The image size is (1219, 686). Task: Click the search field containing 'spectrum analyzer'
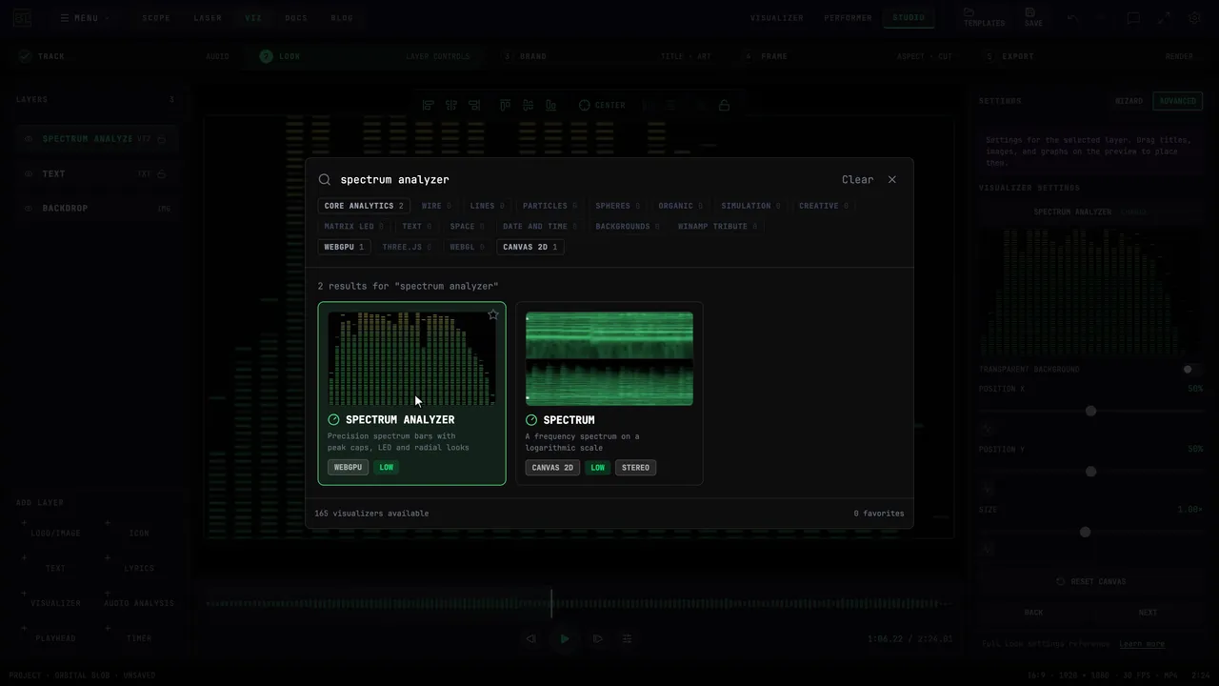[x=586, y=179]
